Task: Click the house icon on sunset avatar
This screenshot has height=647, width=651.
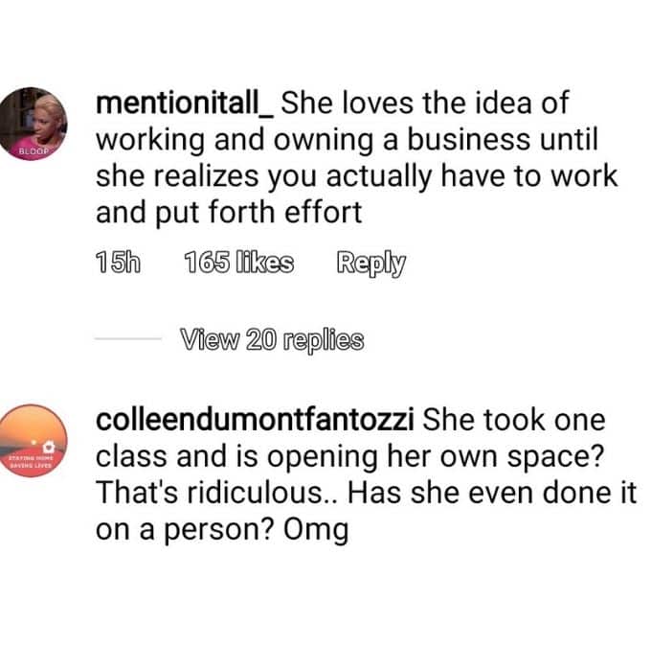Action: (49, 446)
